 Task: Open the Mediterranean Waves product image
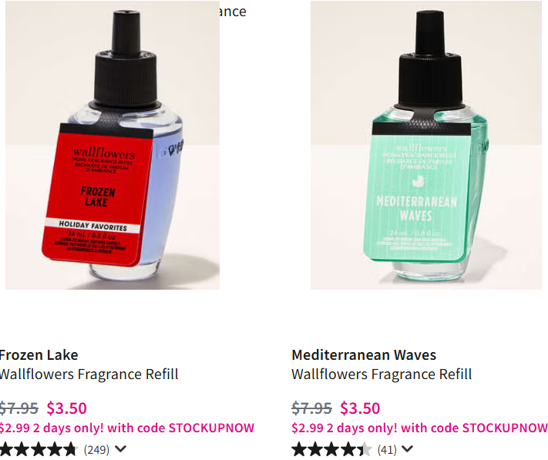426,145
